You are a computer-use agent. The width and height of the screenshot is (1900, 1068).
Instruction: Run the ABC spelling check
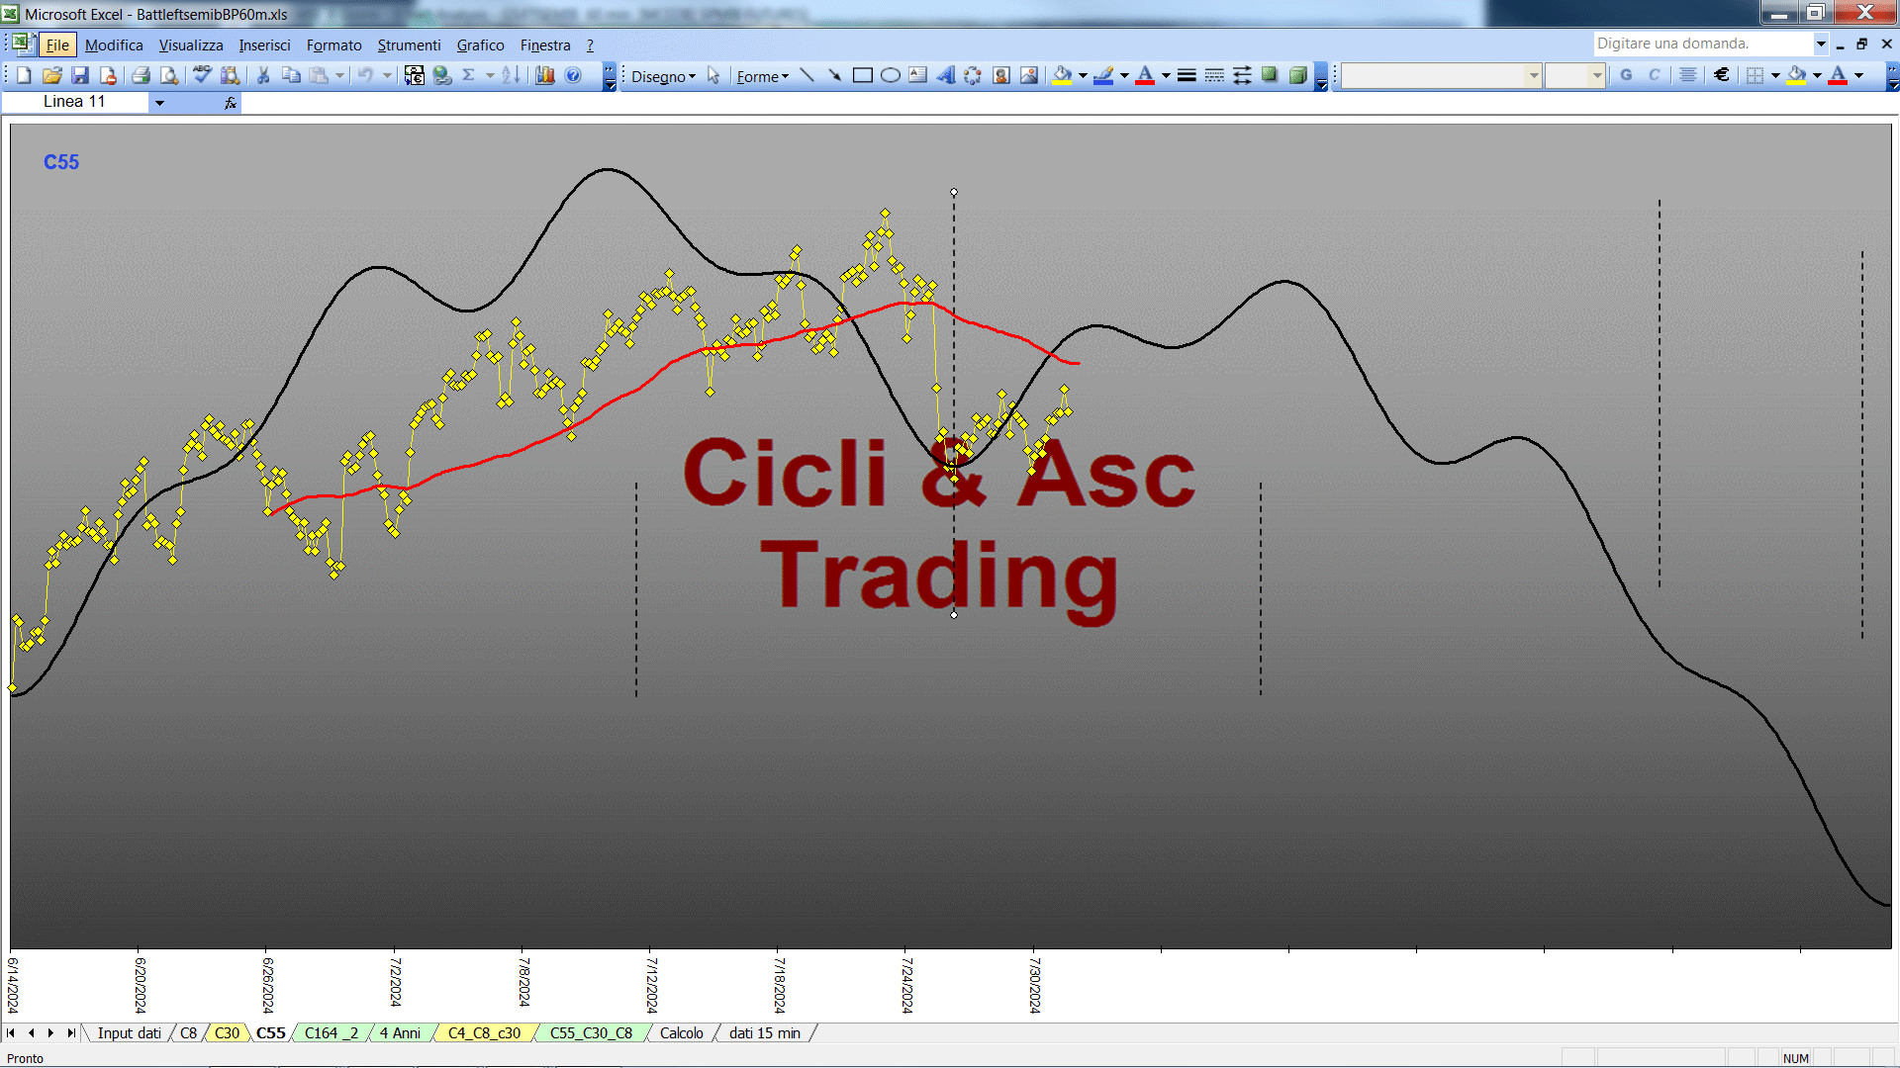click(202, 76)
